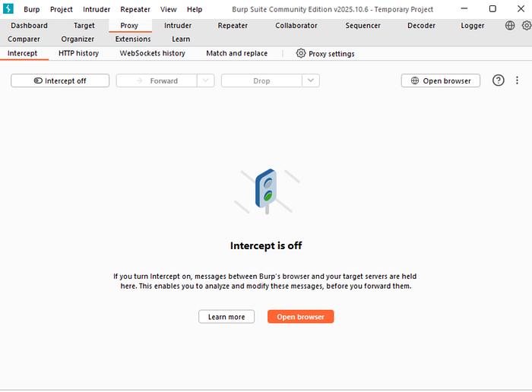Open the Repeater menu in menu bar

135,9
